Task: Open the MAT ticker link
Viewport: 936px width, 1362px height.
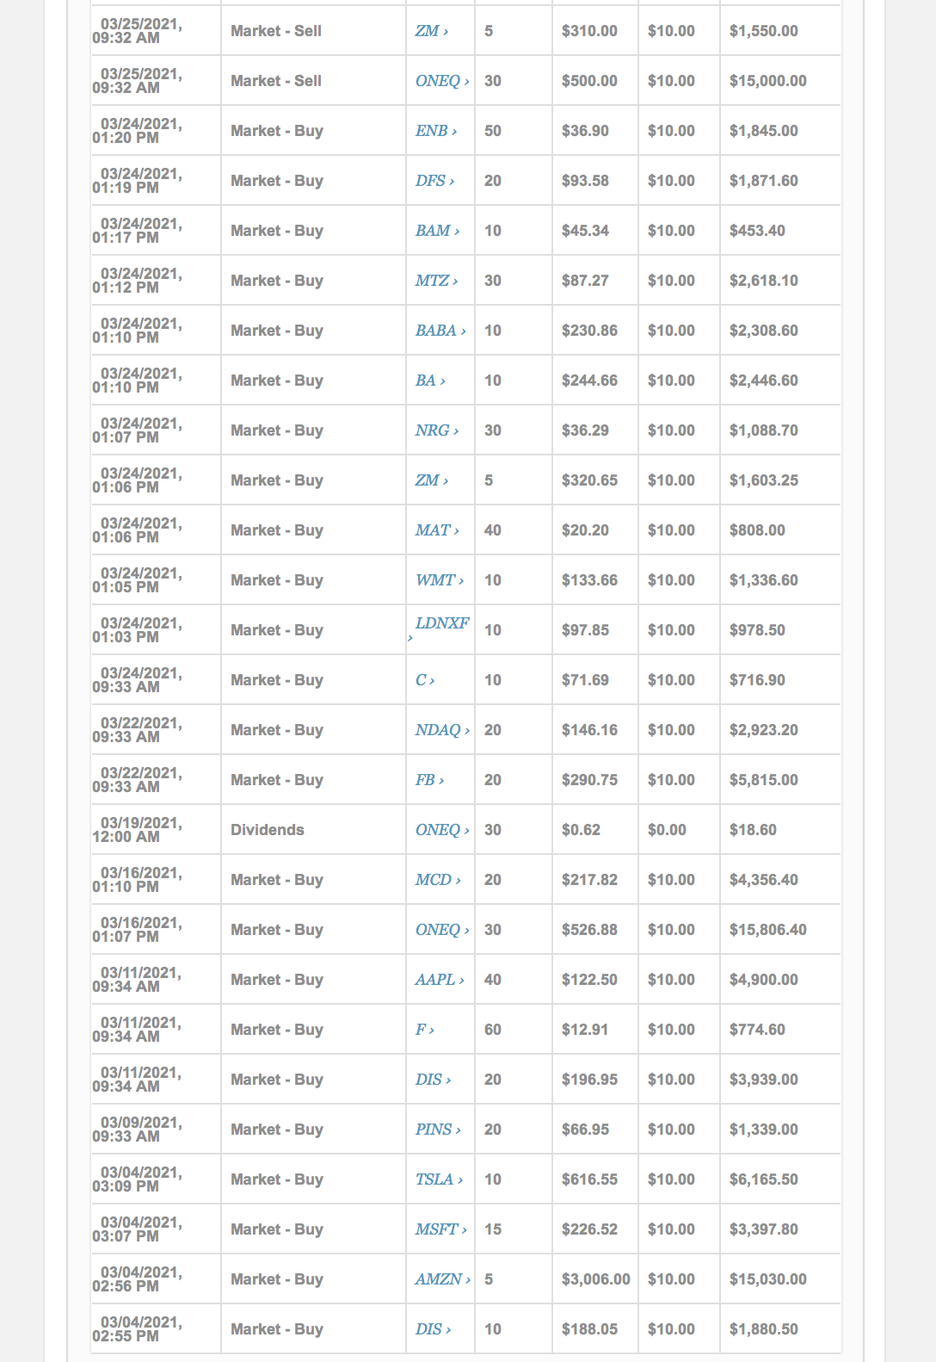Action: [x=433, y=530]
